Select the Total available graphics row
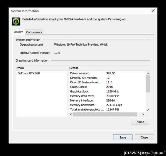This screenshot has width=166, height=156. pos(107,110)
